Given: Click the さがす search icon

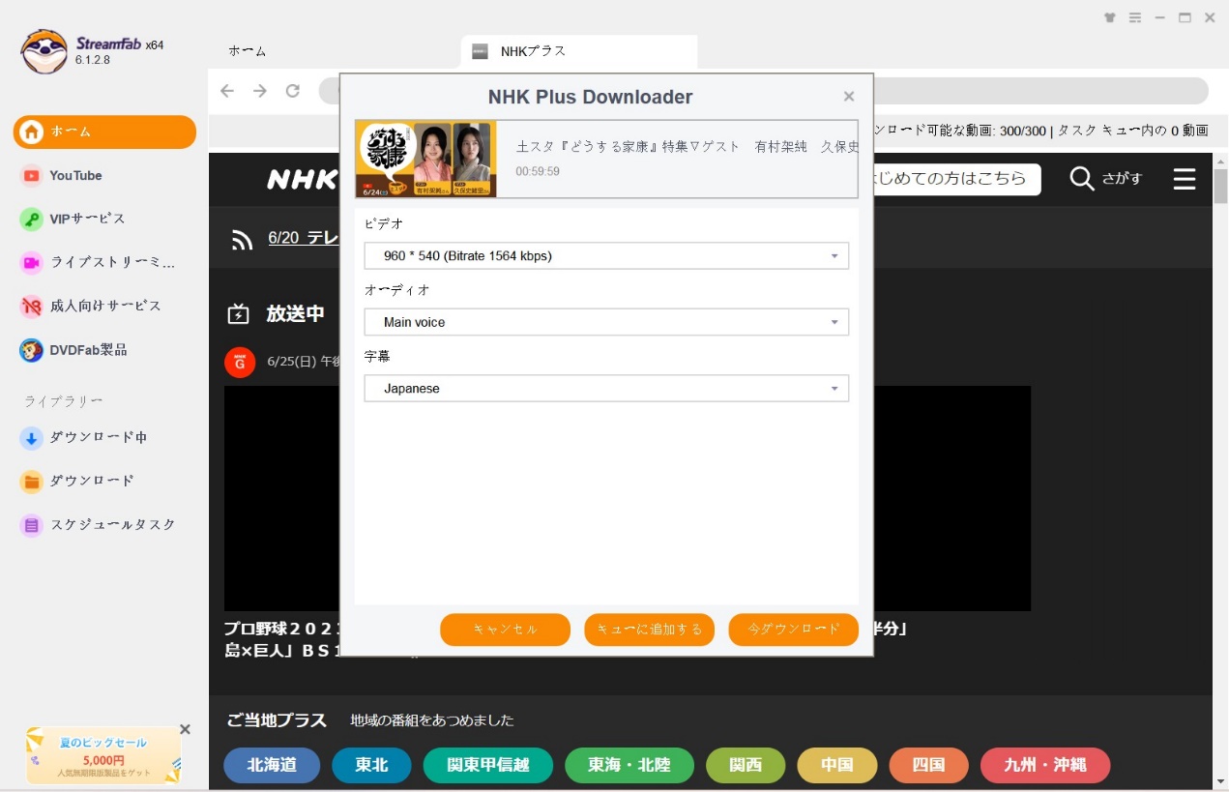Looking at the screenshot, I should (x=1082, y=178).
